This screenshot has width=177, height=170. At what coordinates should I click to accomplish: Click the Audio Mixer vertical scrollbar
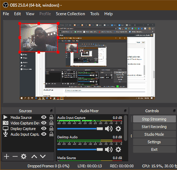(125, 128)
